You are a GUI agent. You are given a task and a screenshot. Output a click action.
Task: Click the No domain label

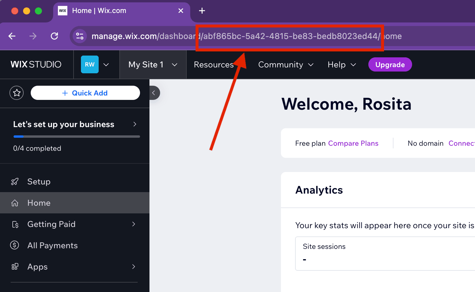(426, 143)
